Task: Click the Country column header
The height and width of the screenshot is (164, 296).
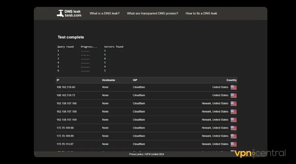Action: point(232,80)
